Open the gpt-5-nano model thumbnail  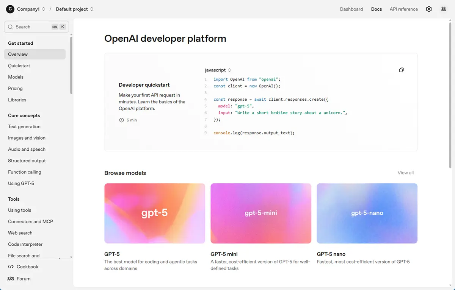point(367,213)
